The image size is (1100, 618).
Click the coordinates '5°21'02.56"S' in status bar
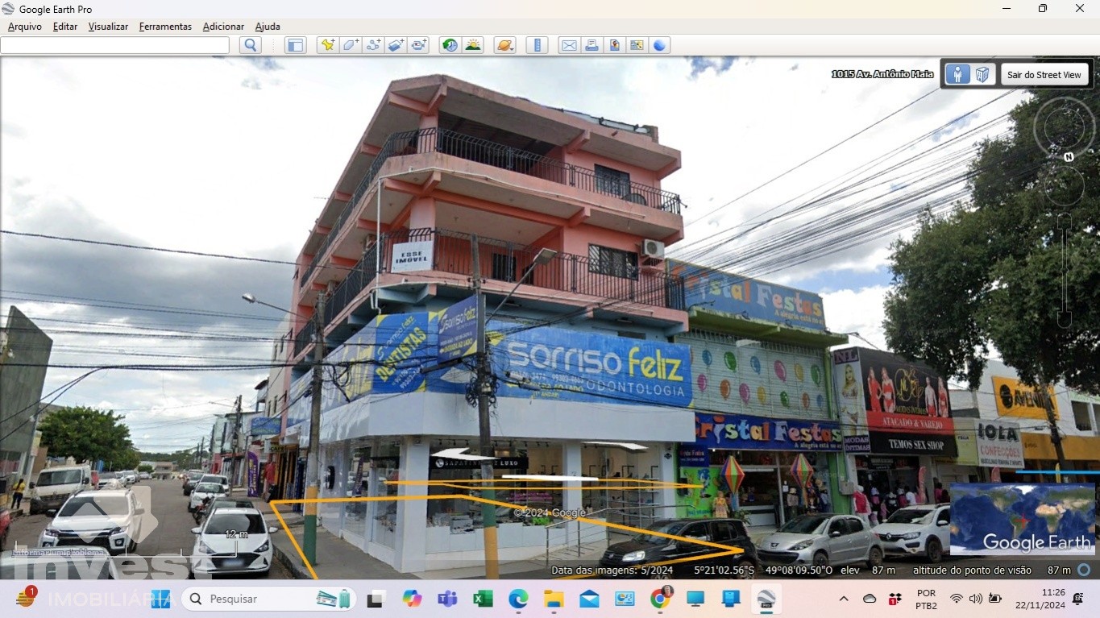click(724, 570)
